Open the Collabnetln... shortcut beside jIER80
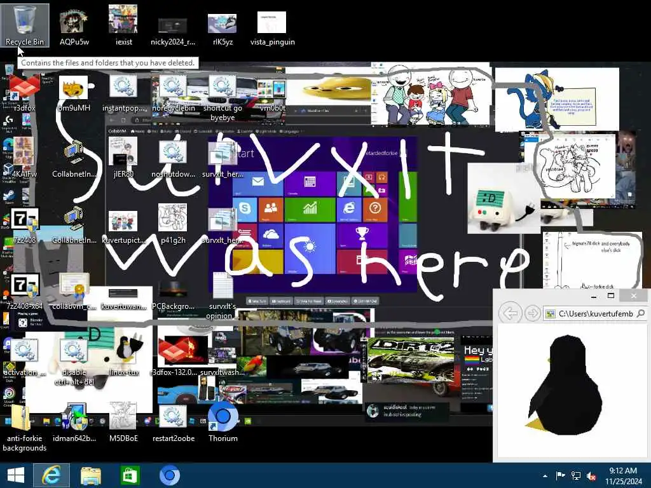Image resolution: width=651 pixels, height=488 pixels. tap(74, 158)
